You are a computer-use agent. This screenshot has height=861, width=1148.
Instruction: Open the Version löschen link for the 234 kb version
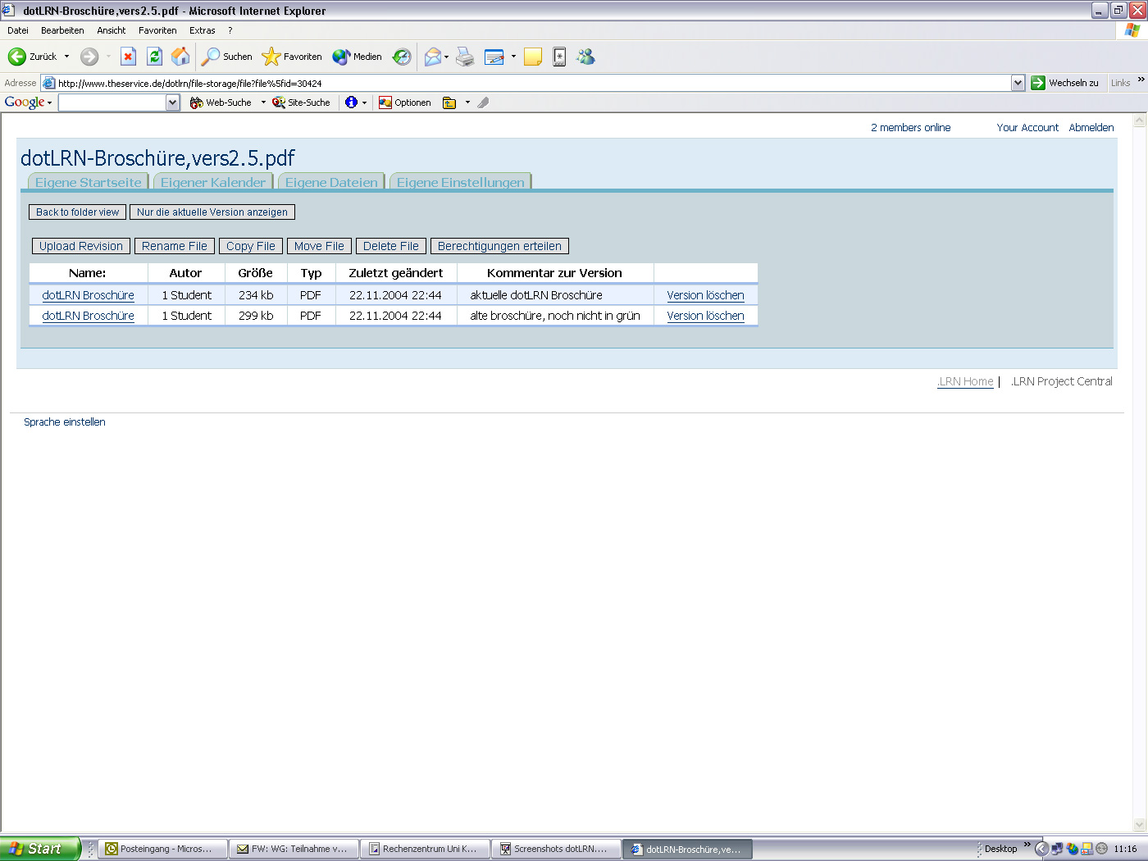pyautogui.click(x=705, y=294)
